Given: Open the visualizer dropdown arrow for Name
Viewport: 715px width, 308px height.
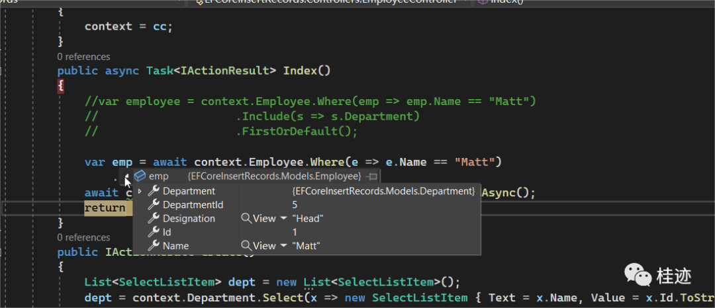Looking at the screenshot, I should coord(283,246).
